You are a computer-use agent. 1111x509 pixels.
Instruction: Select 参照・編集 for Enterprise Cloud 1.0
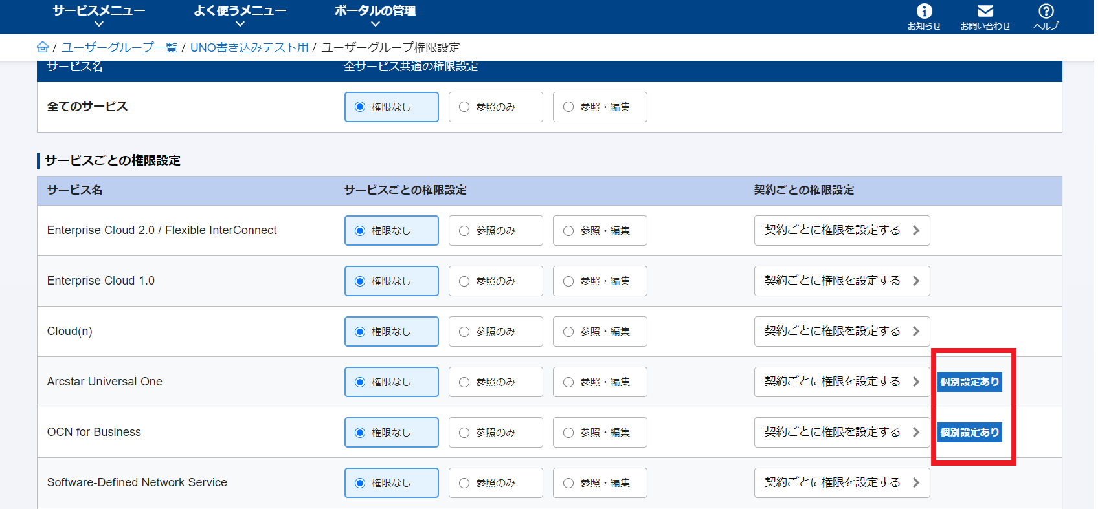pyautogui.click(x=600, y=281)
